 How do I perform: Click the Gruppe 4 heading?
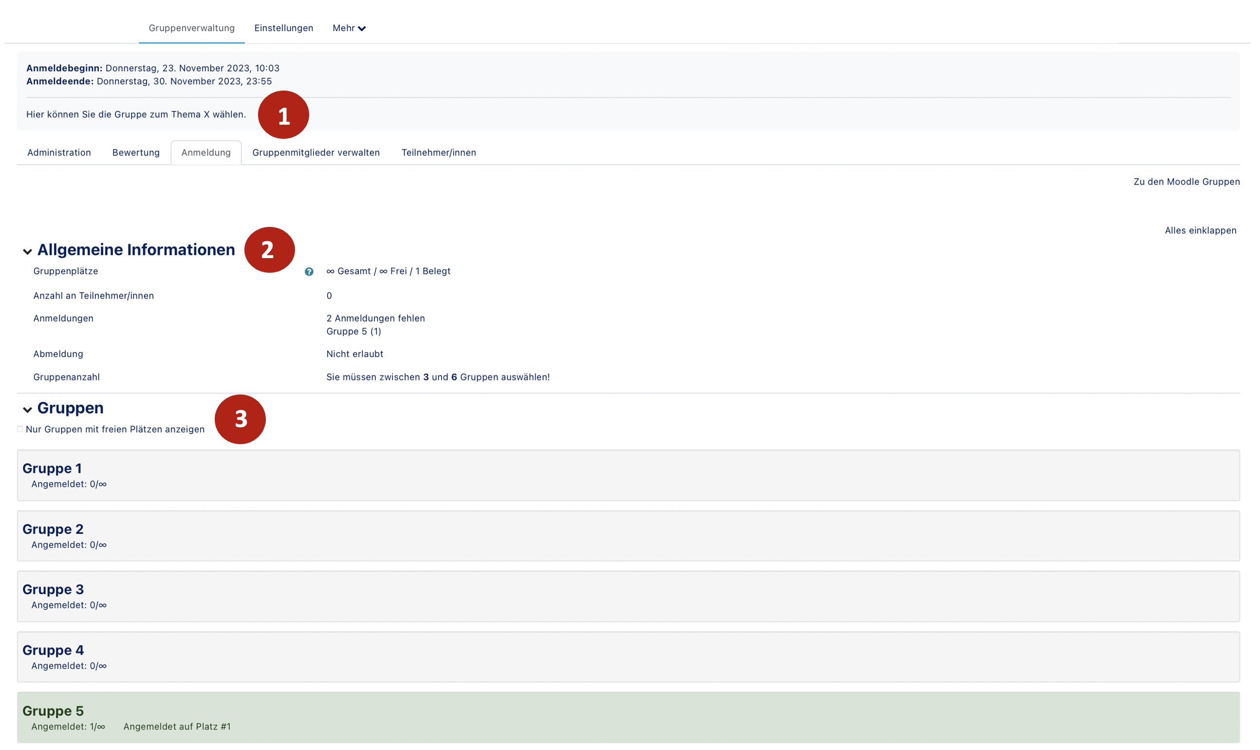click(x=53, y=650)
